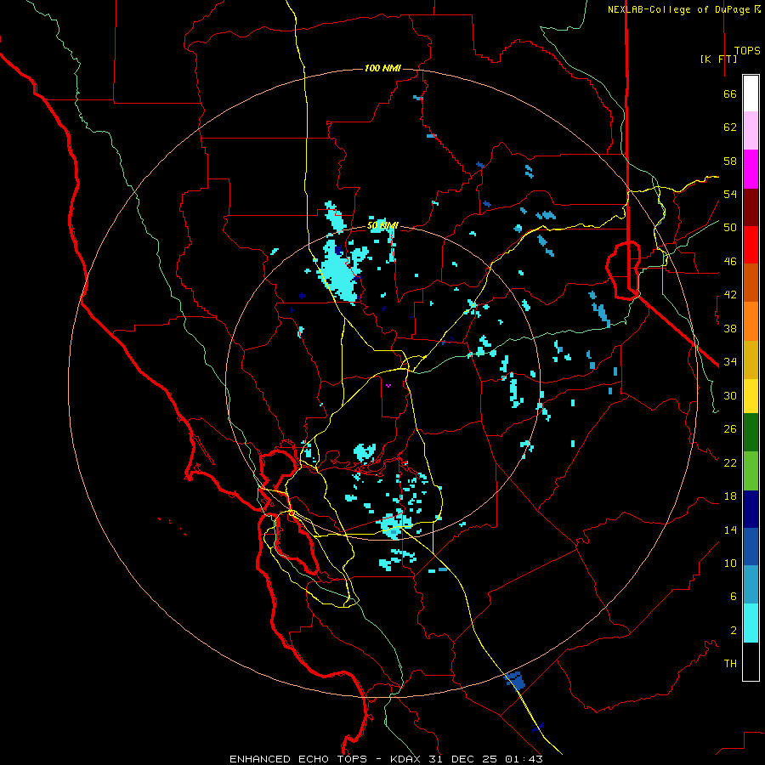Click the legend value 2

pos(734,631)
